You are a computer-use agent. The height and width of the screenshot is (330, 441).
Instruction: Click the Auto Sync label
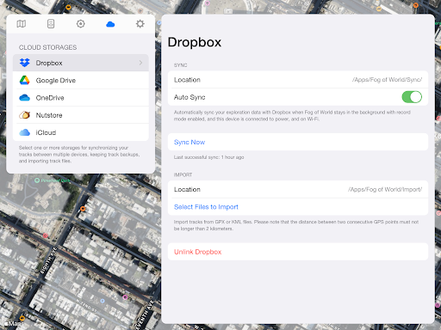pyautogui.click(x=189, y=97)
